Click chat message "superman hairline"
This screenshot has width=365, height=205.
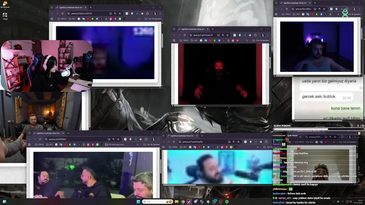[x=297, y=153]
